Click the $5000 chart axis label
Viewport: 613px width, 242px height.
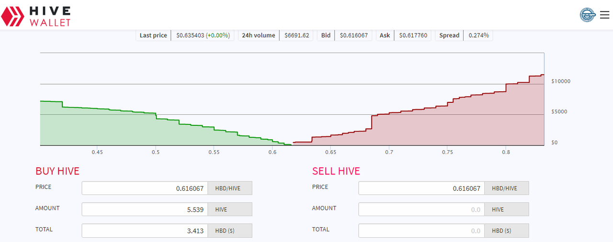pyautogui.click(x=559, y=112)
